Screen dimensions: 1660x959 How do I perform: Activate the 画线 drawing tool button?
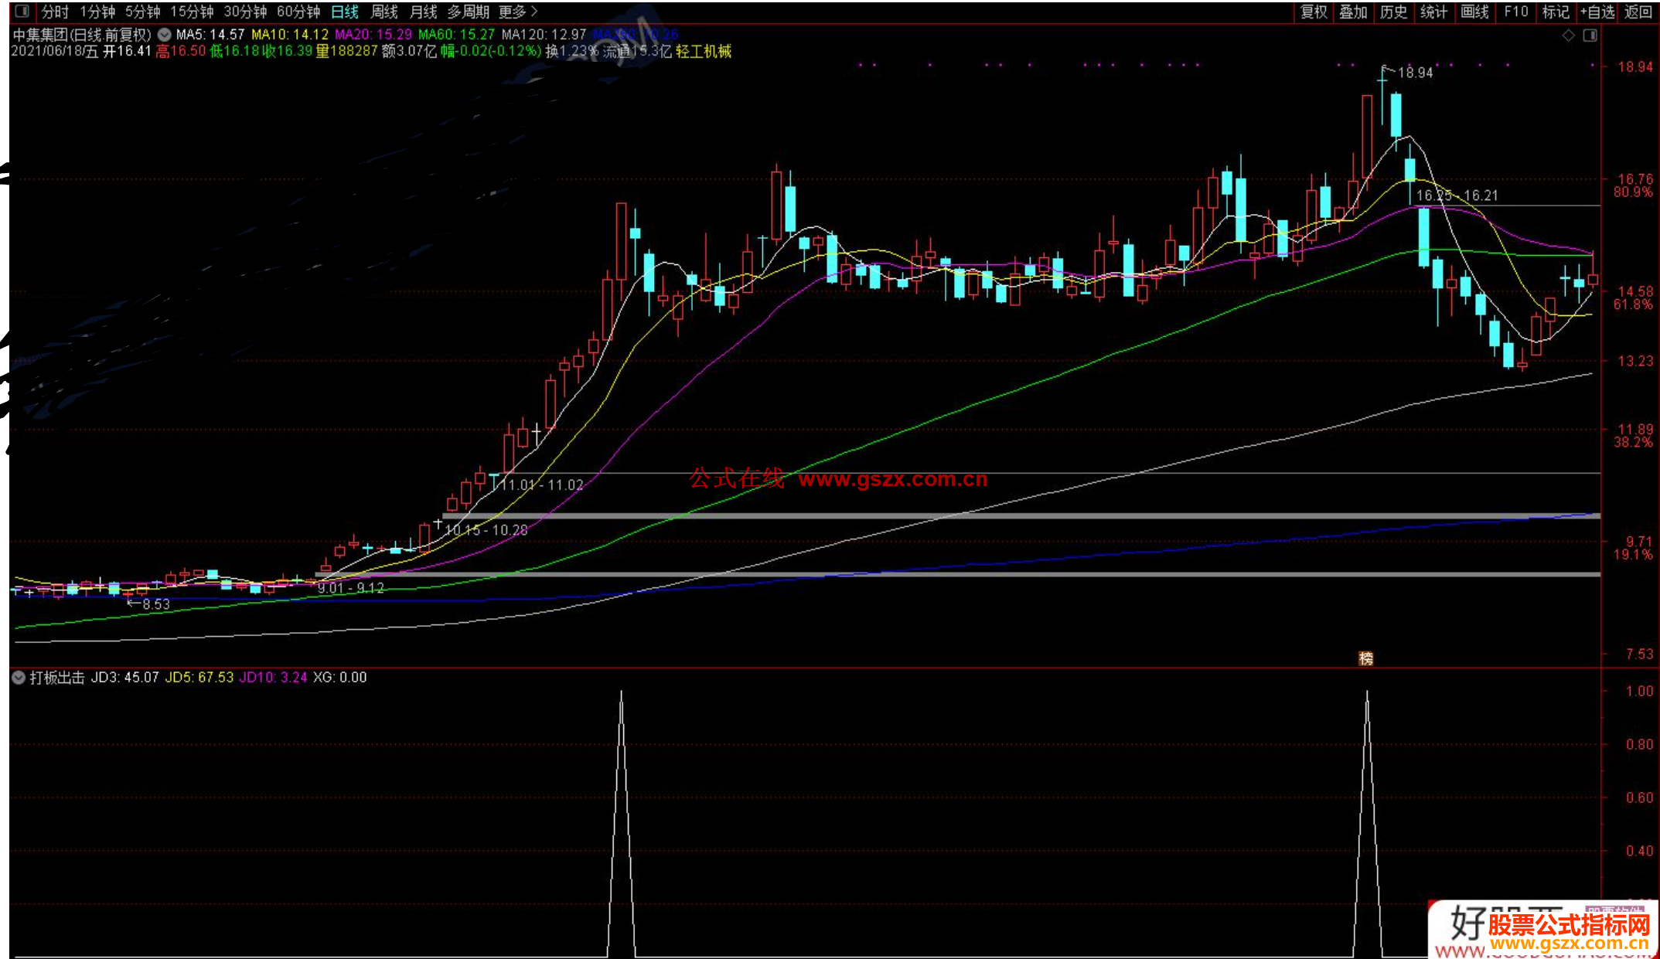1474,12
